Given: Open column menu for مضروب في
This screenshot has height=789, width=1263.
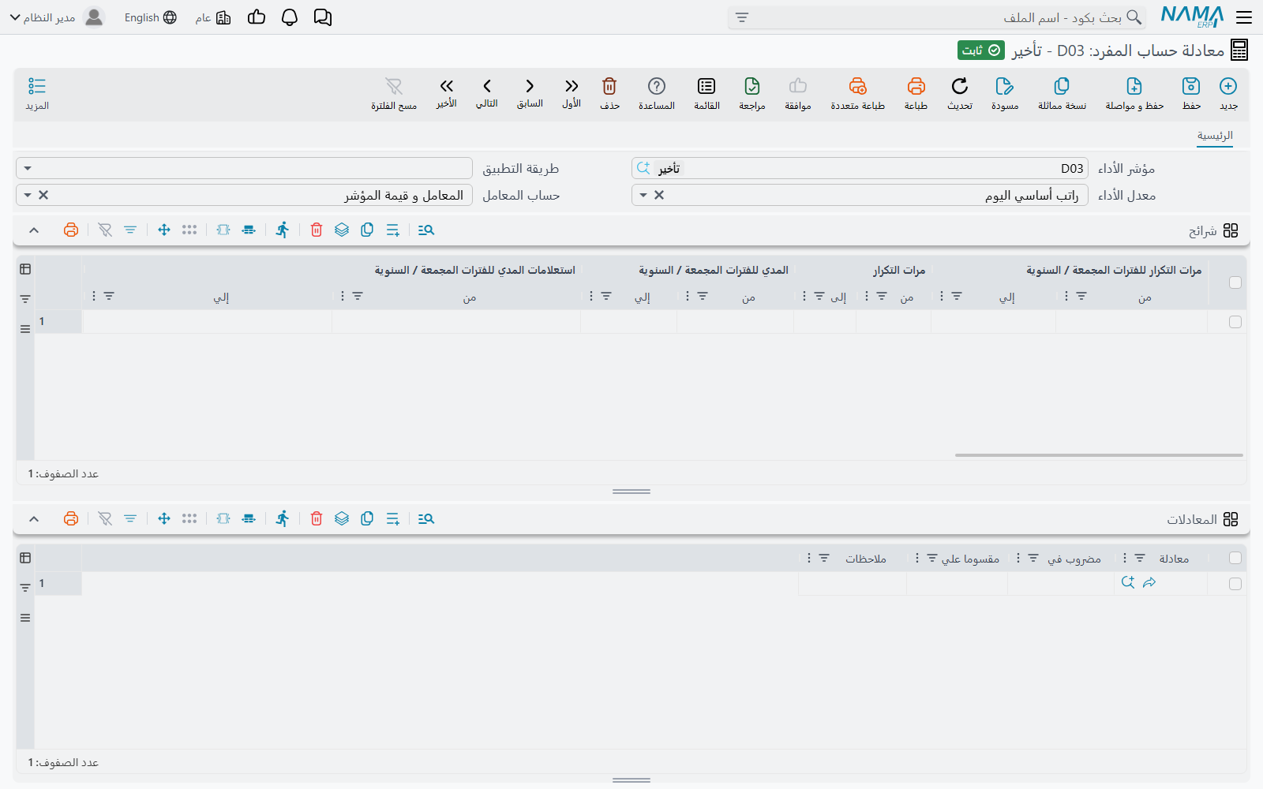Looking at the screenshot, I should [x=1018, y=558].
